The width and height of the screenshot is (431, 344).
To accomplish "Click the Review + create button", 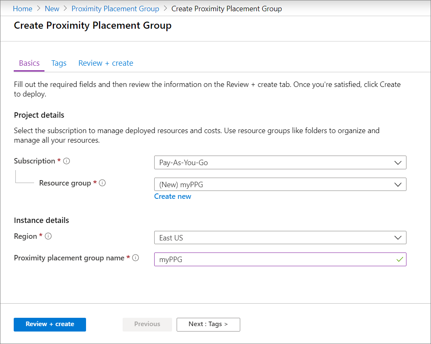I will click(x=49, y=324).
